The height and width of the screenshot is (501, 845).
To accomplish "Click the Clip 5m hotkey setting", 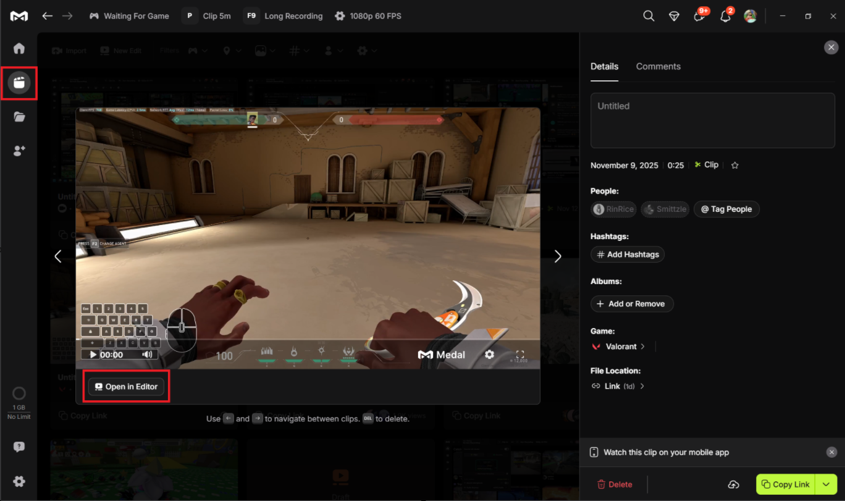I will point(207,16).
